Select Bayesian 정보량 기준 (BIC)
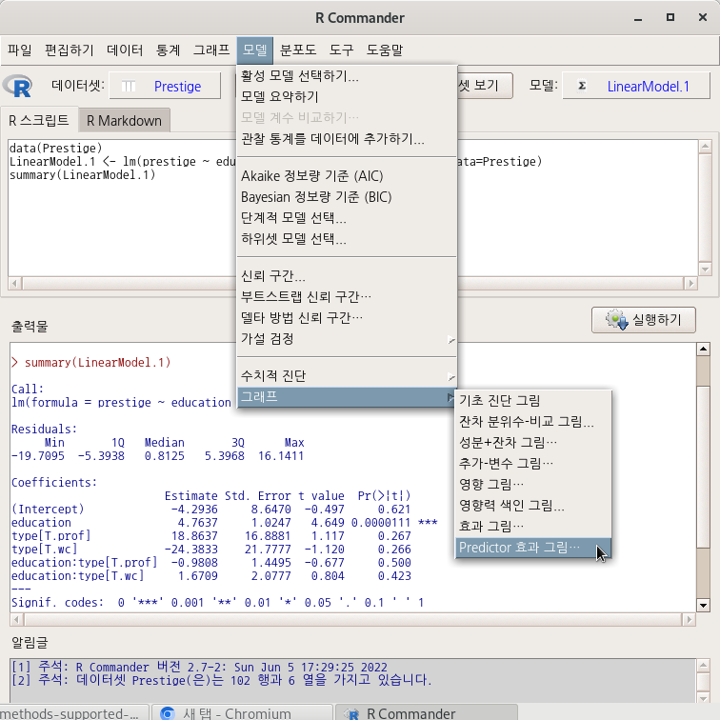Image resolution: width=720 pixels, height=720 pixels. pyautogui.click(x=347, y=197)
